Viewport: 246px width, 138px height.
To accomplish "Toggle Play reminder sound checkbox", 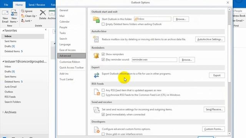I will tap(103, 59).
